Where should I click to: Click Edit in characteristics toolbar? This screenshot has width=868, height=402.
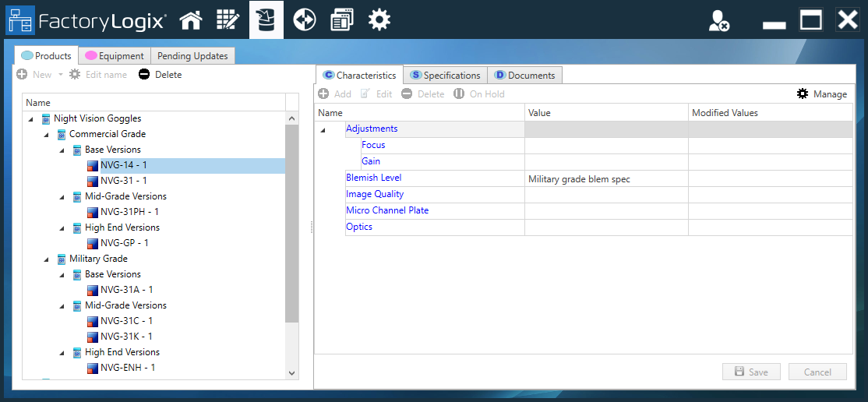pos(376,94)
